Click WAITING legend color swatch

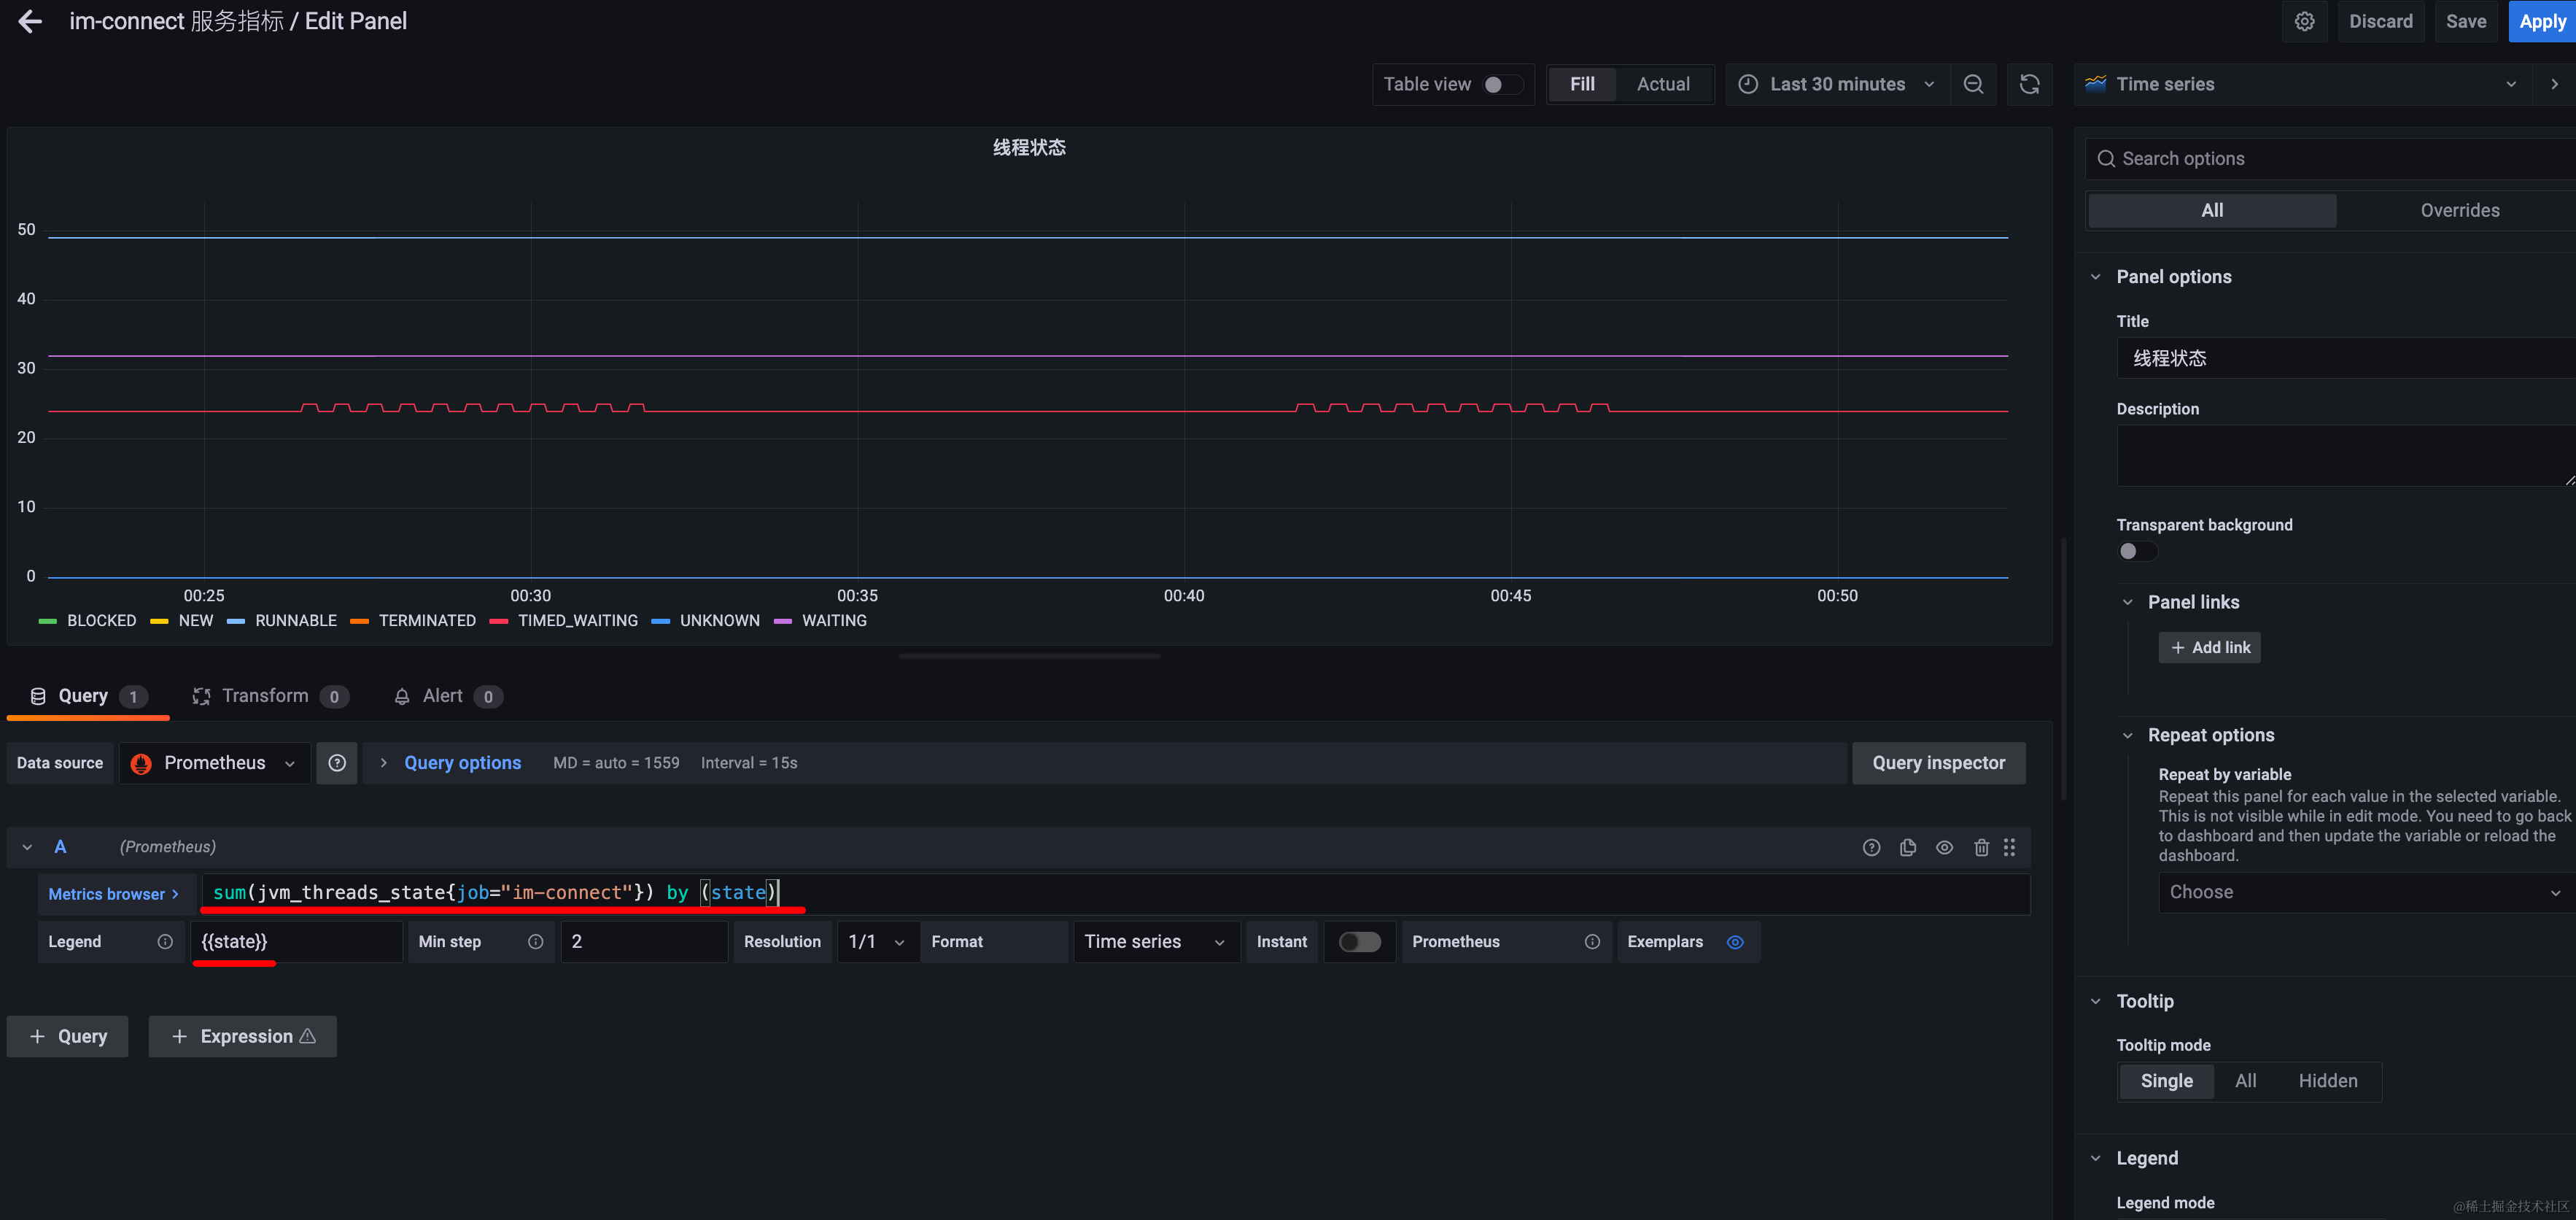(783, 622)
